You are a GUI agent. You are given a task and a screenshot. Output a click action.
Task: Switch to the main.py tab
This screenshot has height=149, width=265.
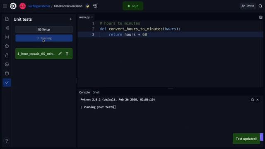tap(84, 17)
